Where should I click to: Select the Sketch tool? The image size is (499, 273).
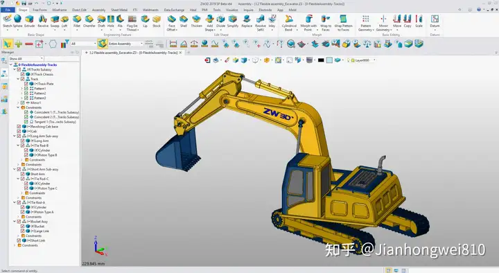[7, 21]
